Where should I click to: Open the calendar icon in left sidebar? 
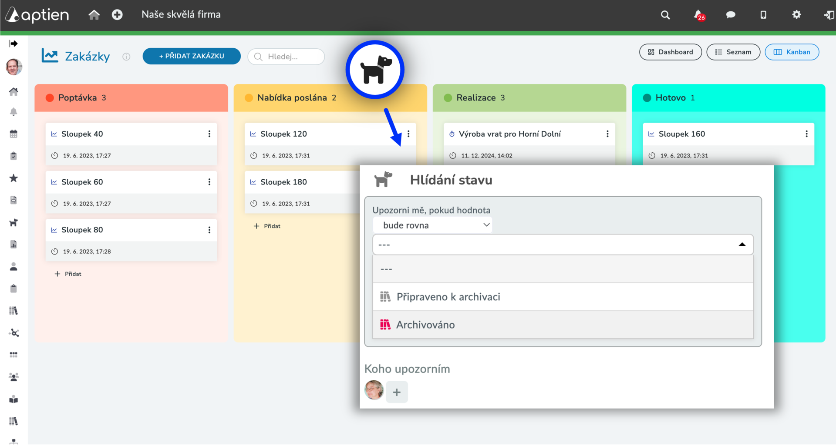click(13, 134)
